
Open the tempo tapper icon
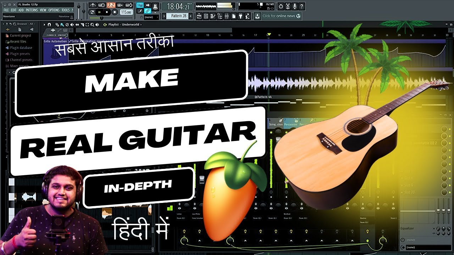[248, 16]
